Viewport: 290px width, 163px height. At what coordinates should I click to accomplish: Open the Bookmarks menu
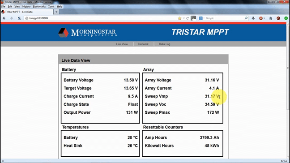point(39,6)
